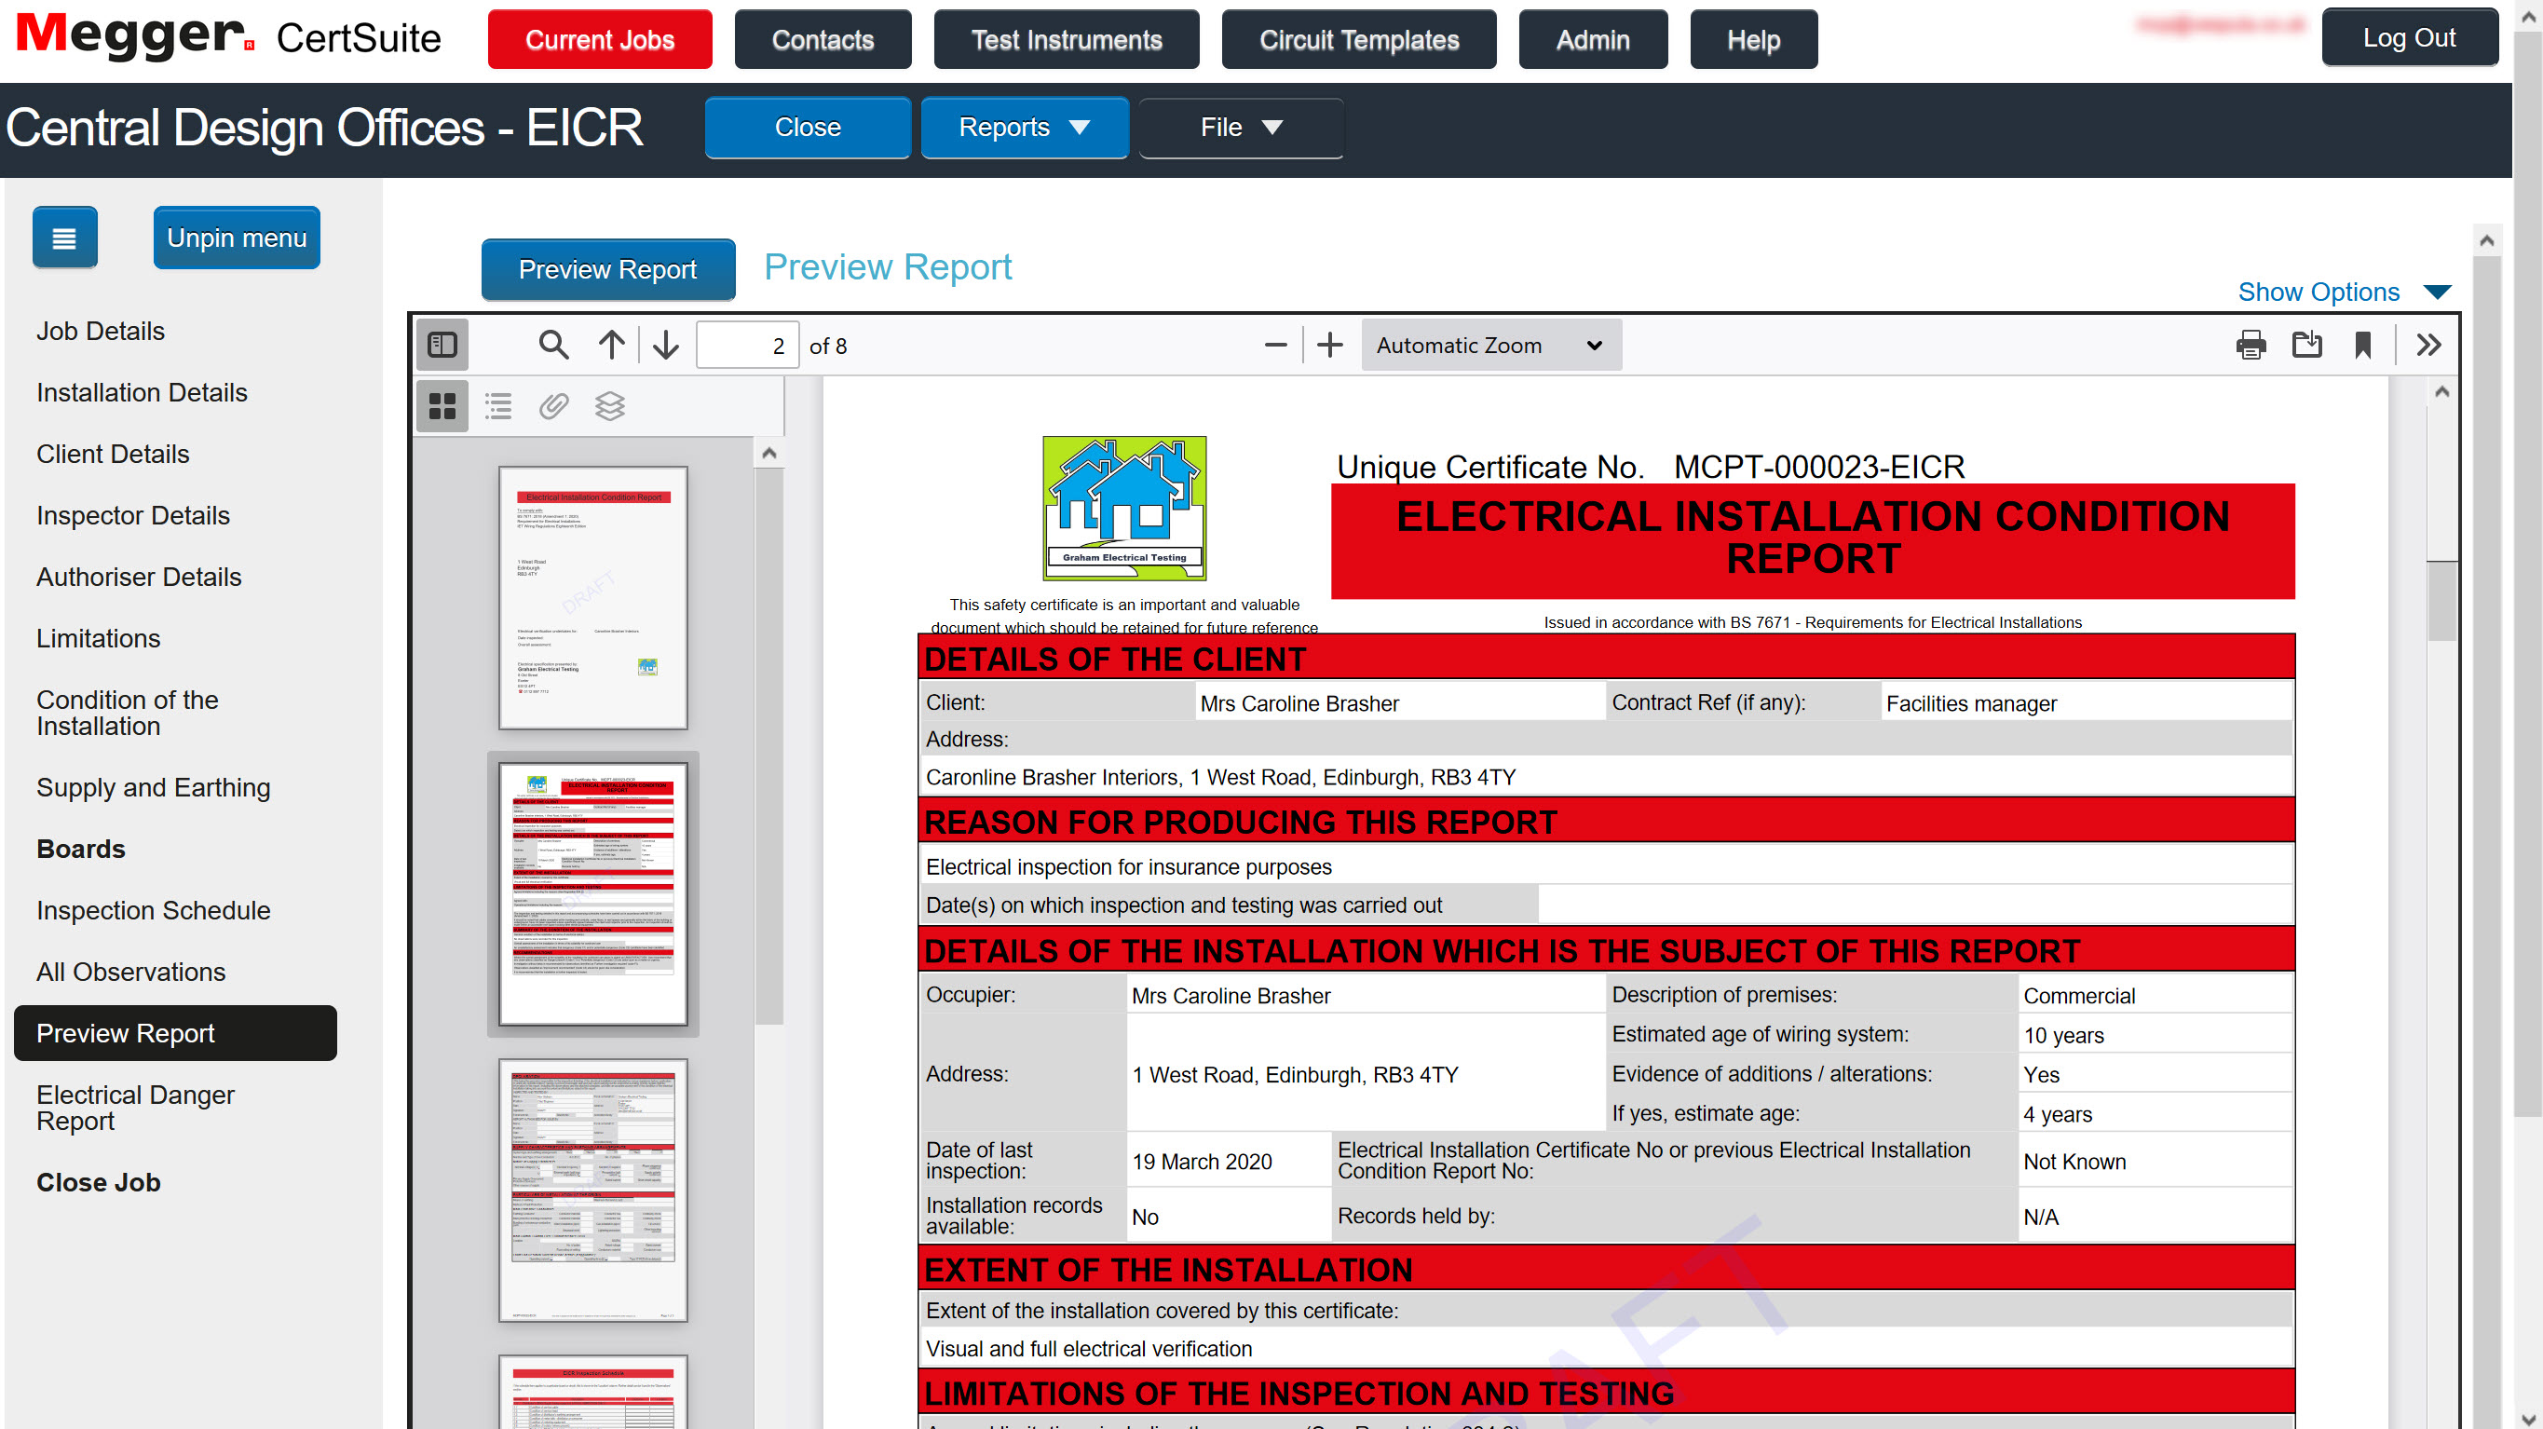Zoom out of the report preview
Viewport: 2543px width, 1429px height.
coord(1274,345)
